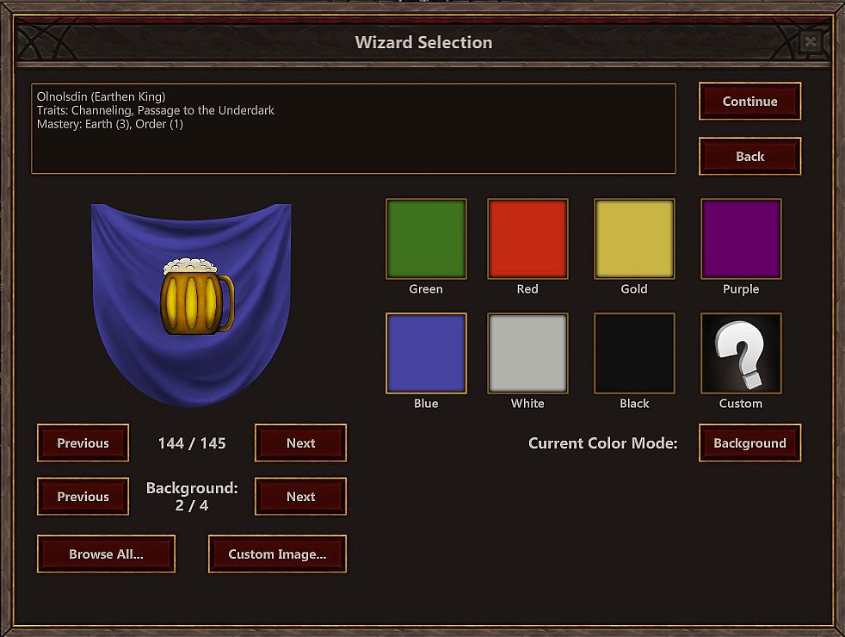Click the Traits: Channeling, Passage to the Underdark line
This screenshot has width=845, height=637.
(x=156, y=110)
